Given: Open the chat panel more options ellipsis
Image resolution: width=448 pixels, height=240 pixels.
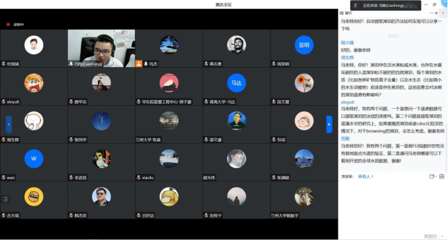Looking at the screenshot, I should (x=431, y=13).
